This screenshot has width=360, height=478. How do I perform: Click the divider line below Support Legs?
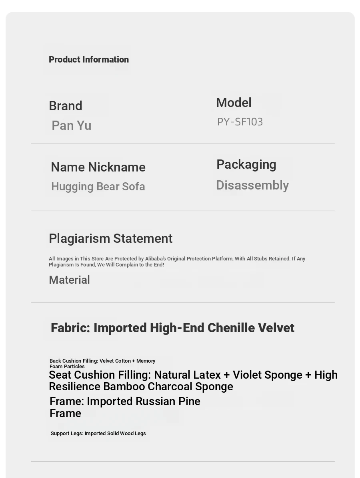coord(182,461)
